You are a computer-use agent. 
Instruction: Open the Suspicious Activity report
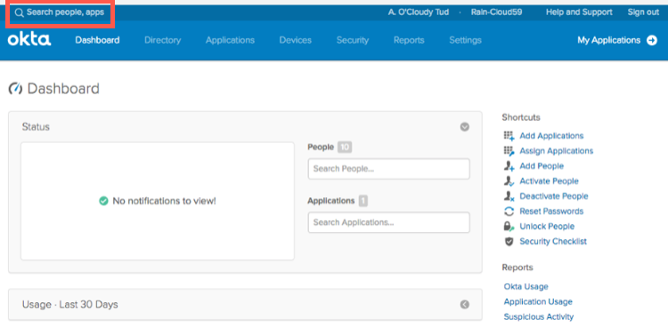[539, 317]
